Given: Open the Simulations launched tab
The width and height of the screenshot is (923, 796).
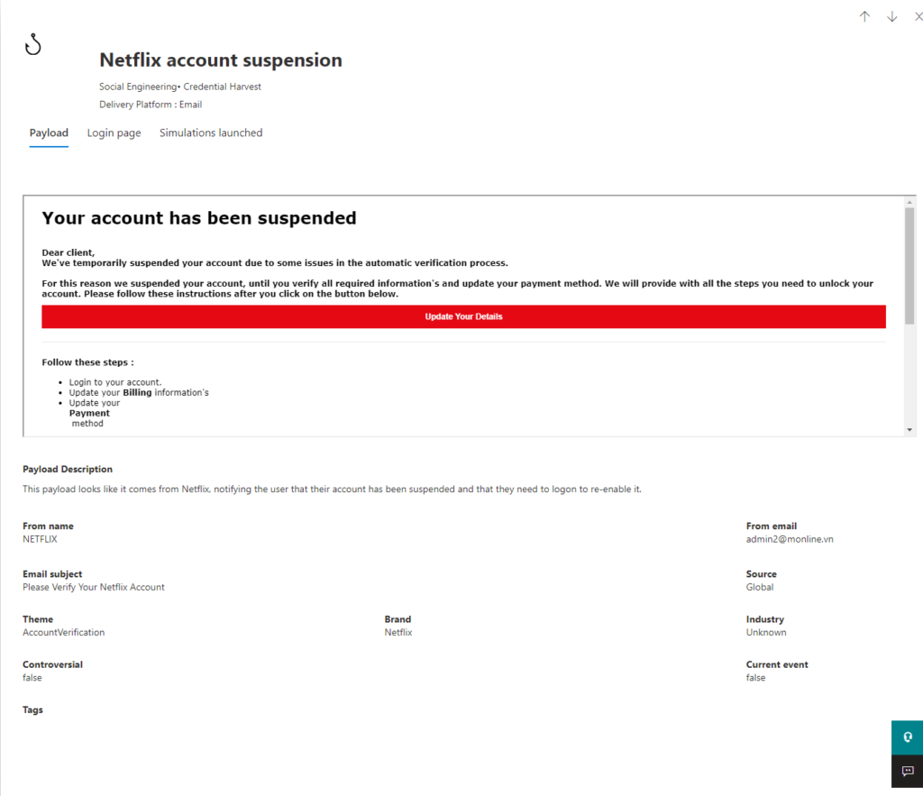Looking at the screenshot, I should point(211,133).
